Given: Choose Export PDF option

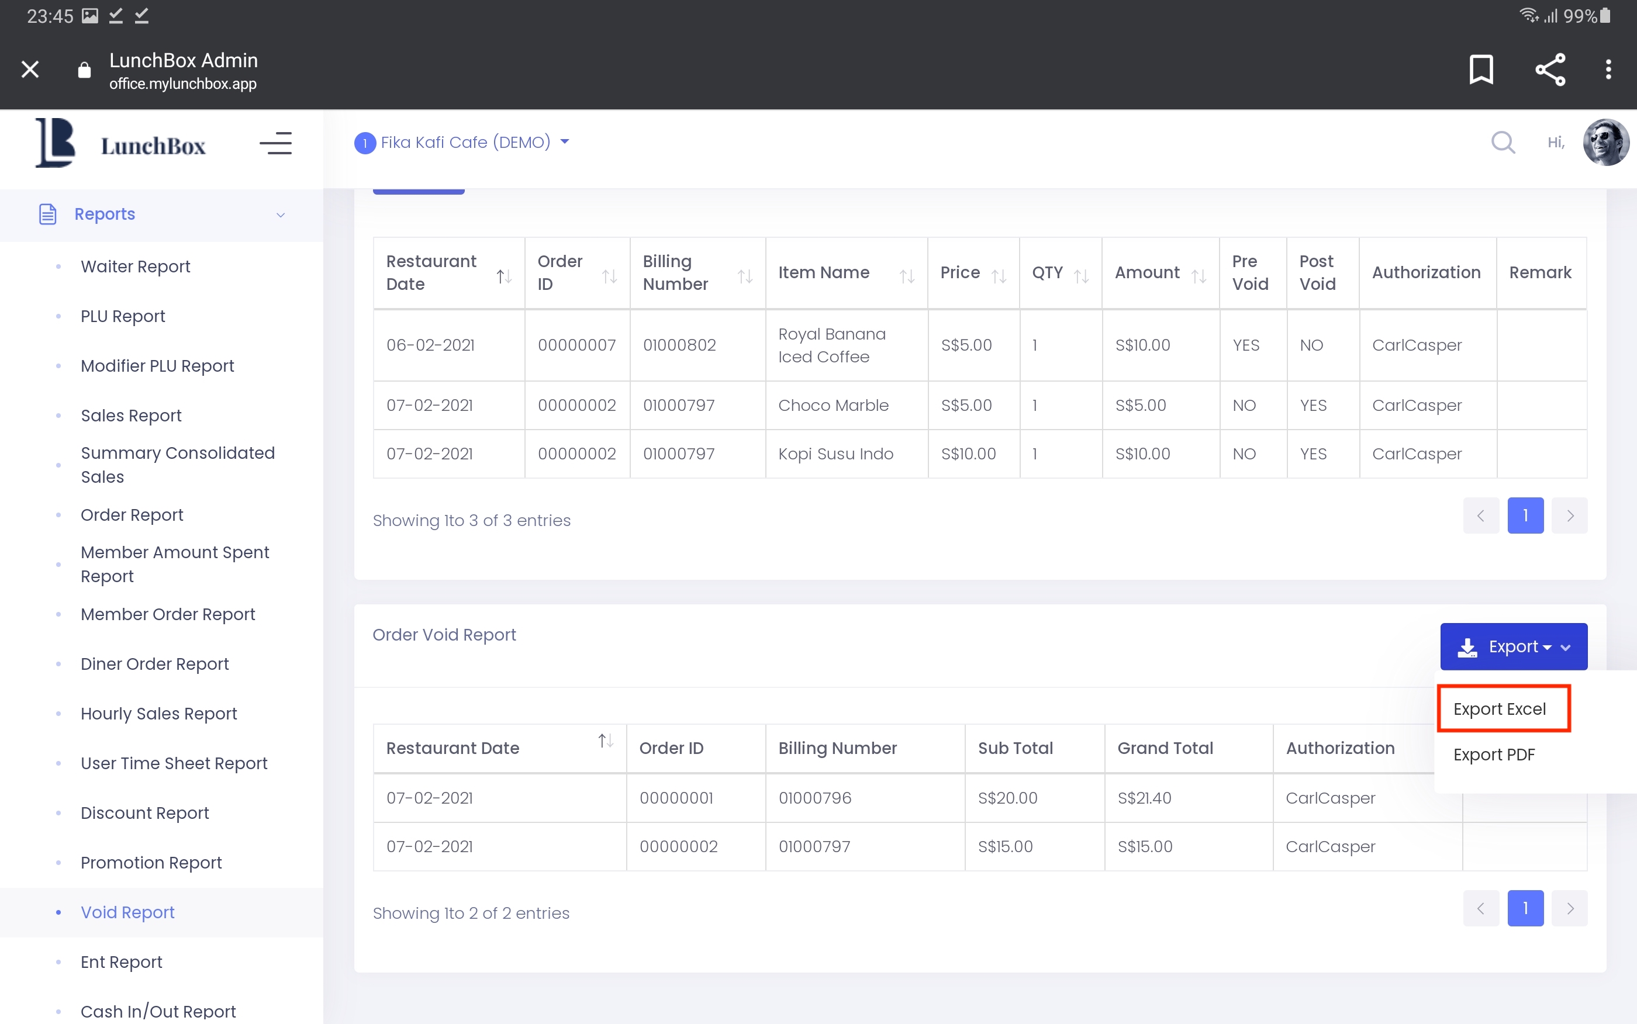Looking at the screenshot, I should click(x=1493, y=754).
